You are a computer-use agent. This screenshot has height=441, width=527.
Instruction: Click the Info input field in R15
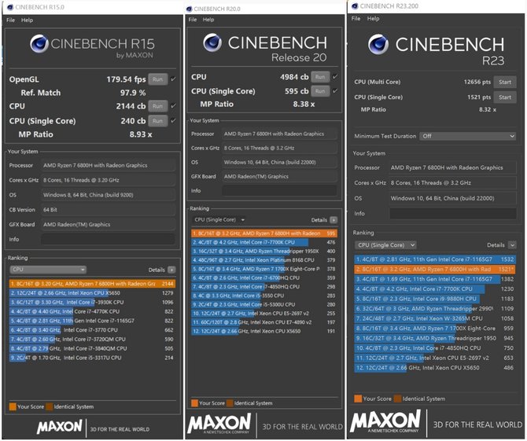[x=108, y=239]
